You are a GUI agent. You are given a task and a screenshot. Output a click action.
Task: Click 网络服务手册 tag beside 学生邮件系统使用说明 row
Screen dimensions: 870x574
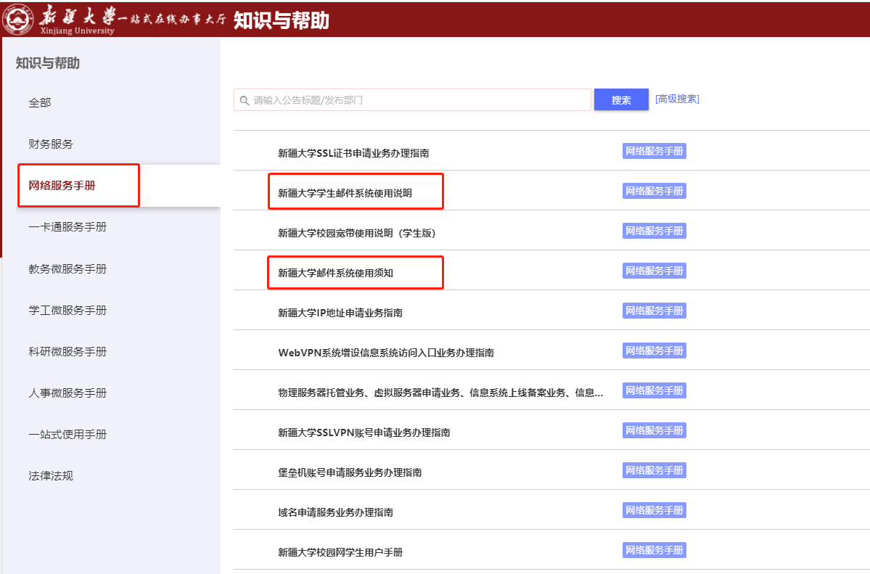click(x=654, y=191)
